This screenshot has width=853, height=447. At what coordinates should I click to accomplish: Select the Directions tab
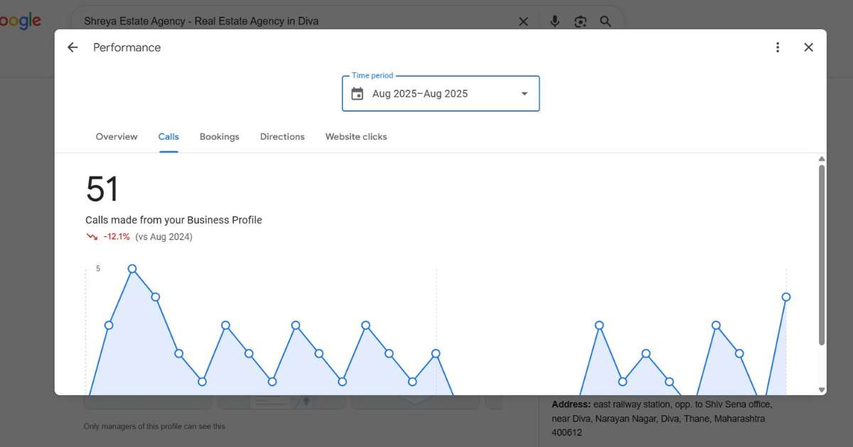[x=282, y=136]
